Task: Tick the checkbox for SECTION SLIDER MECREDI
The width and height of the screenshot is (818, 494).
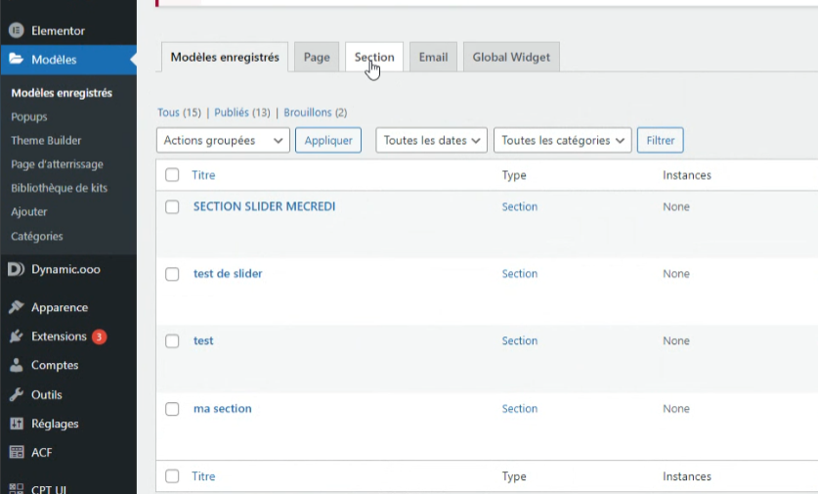Action: tap(172, 207)
